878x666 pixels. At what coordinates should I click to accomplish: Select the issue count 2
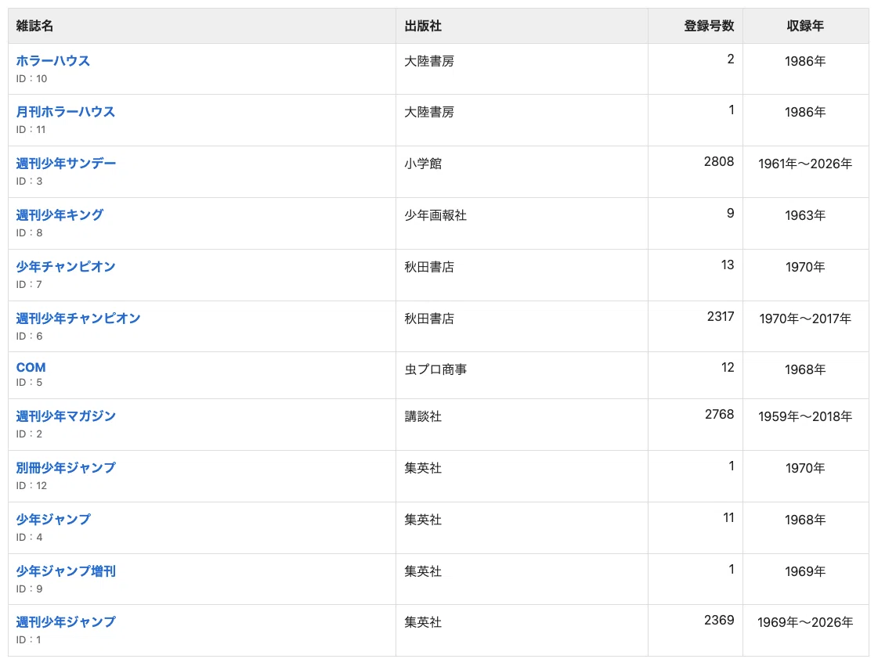pos(731,59)
